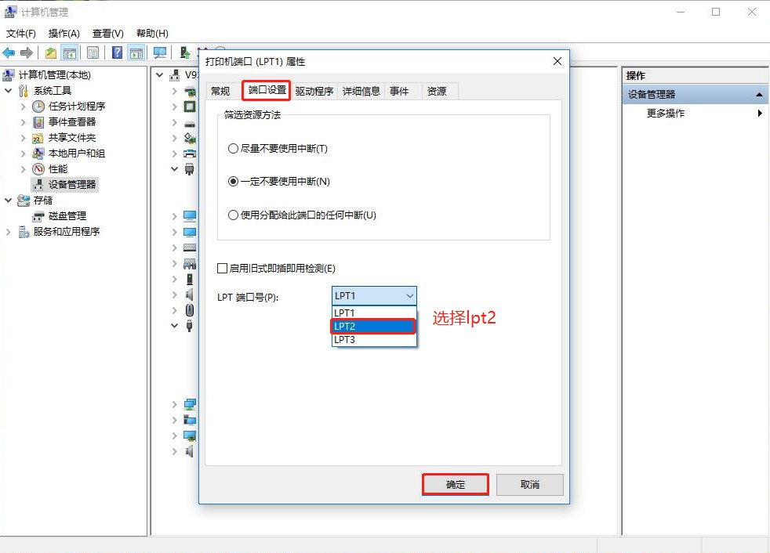
Task: Select 事件查看器 in the left tree
Action: tap(71, 122)
